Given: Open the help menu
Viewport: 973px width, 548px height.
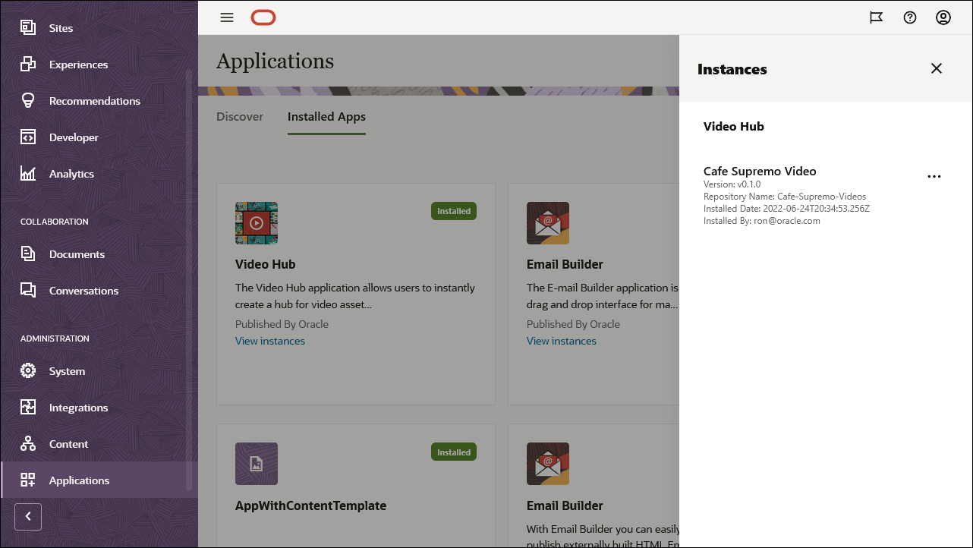Looking at the screenshot, I should click(910, 17).
